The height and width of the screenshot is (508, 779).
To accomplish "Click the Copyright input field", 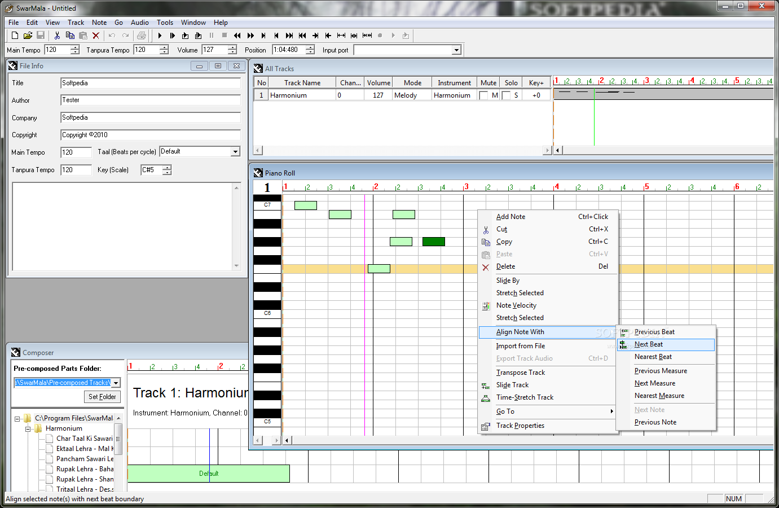I will pos(150,135).
